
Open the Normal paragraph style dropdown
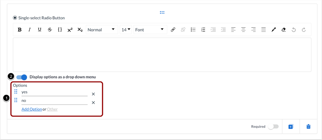tap(101, 30)
